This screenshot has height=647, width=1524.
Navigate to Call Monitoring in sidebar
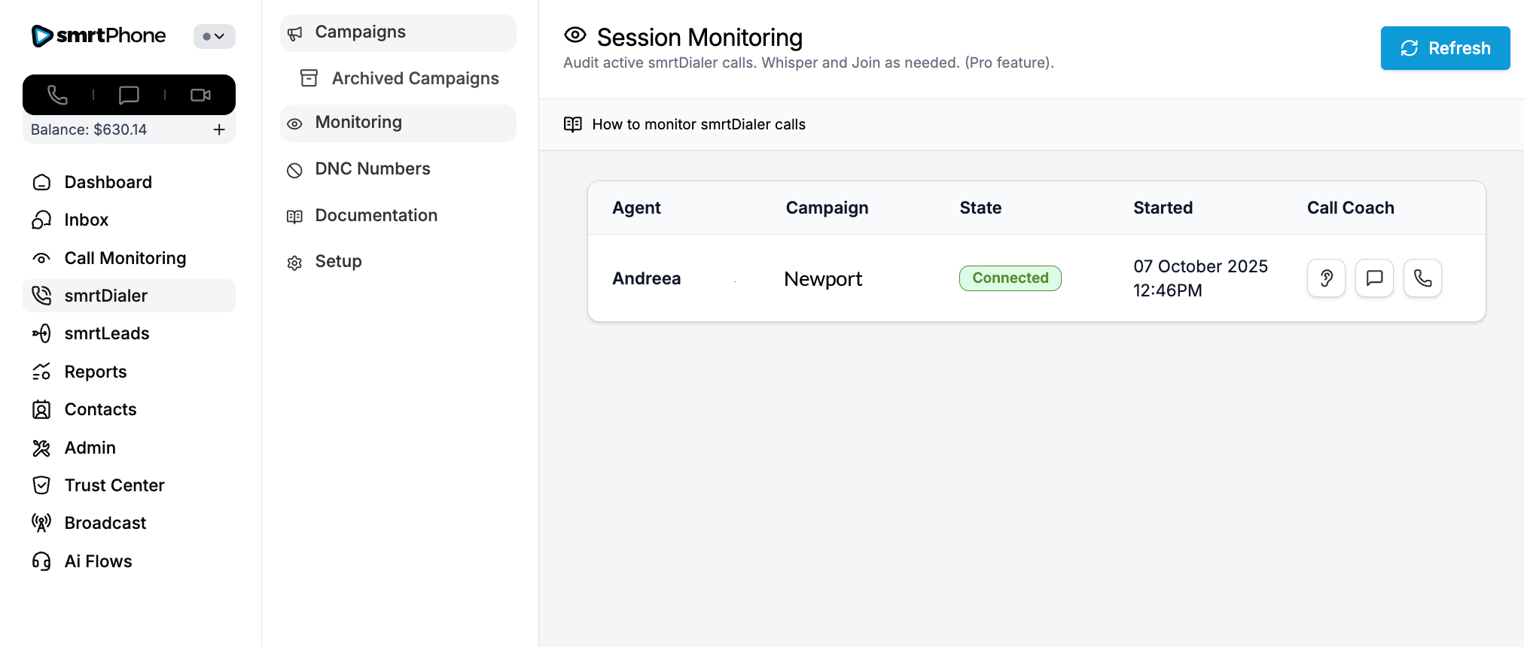point(125,258)
